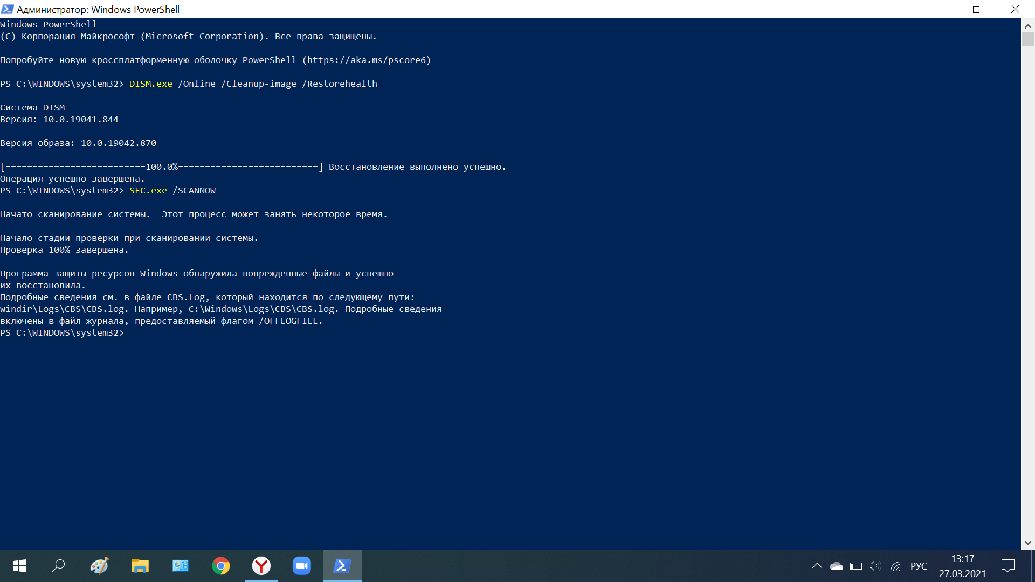Screen dimensions: 1035x582
Task: Open Zoom from taskbar
Action: click(302, 566)
